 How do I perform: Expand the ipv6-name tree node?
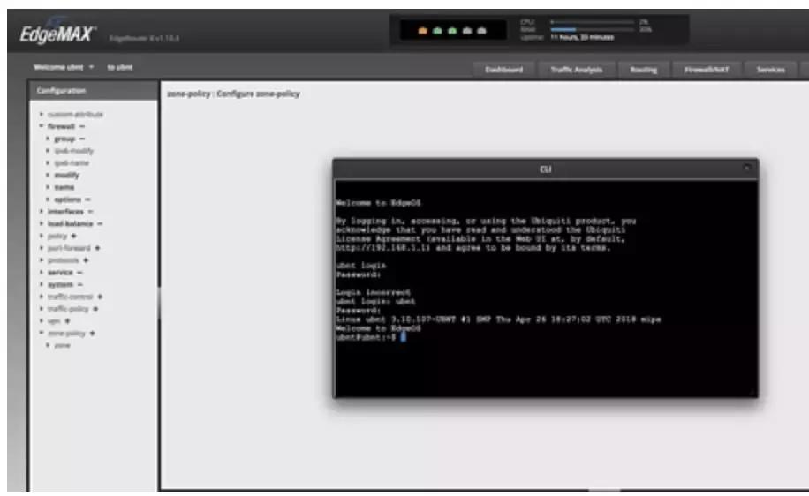[48, 163]
